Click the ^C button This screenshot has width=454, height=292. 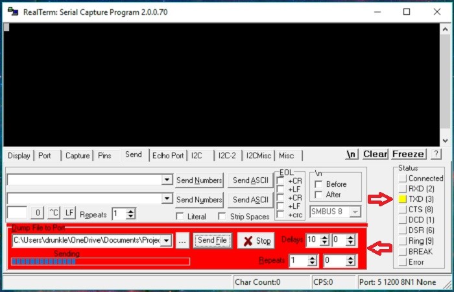point(54,213)
